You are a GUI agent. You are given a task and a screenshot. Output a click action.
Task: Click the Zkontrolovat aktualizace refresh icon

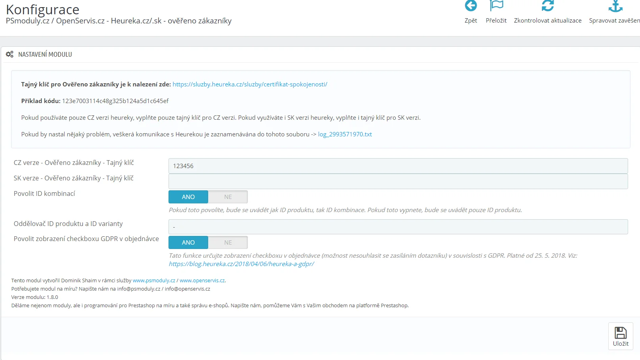coord(548,6)
